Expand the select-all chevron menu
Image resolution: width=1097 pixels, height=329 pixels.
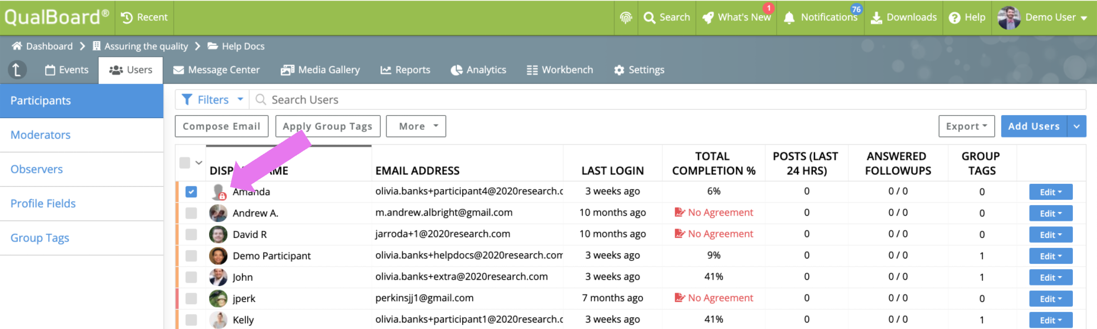198,163
